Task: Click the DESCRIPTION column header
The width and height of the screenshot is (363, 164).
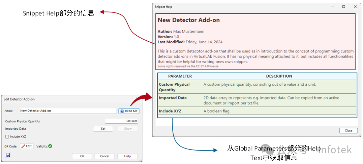Action: click(x=279, y=76)
